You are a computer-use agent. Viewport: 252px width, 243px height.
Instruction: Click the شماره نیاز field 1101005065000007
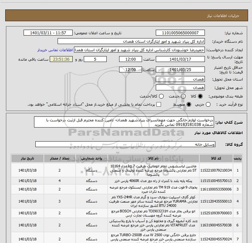pyautogui.click(x=180, y=33)
